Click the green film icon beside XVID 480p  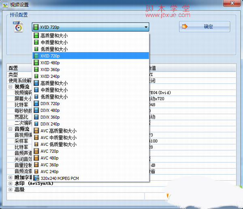point(36,63)
